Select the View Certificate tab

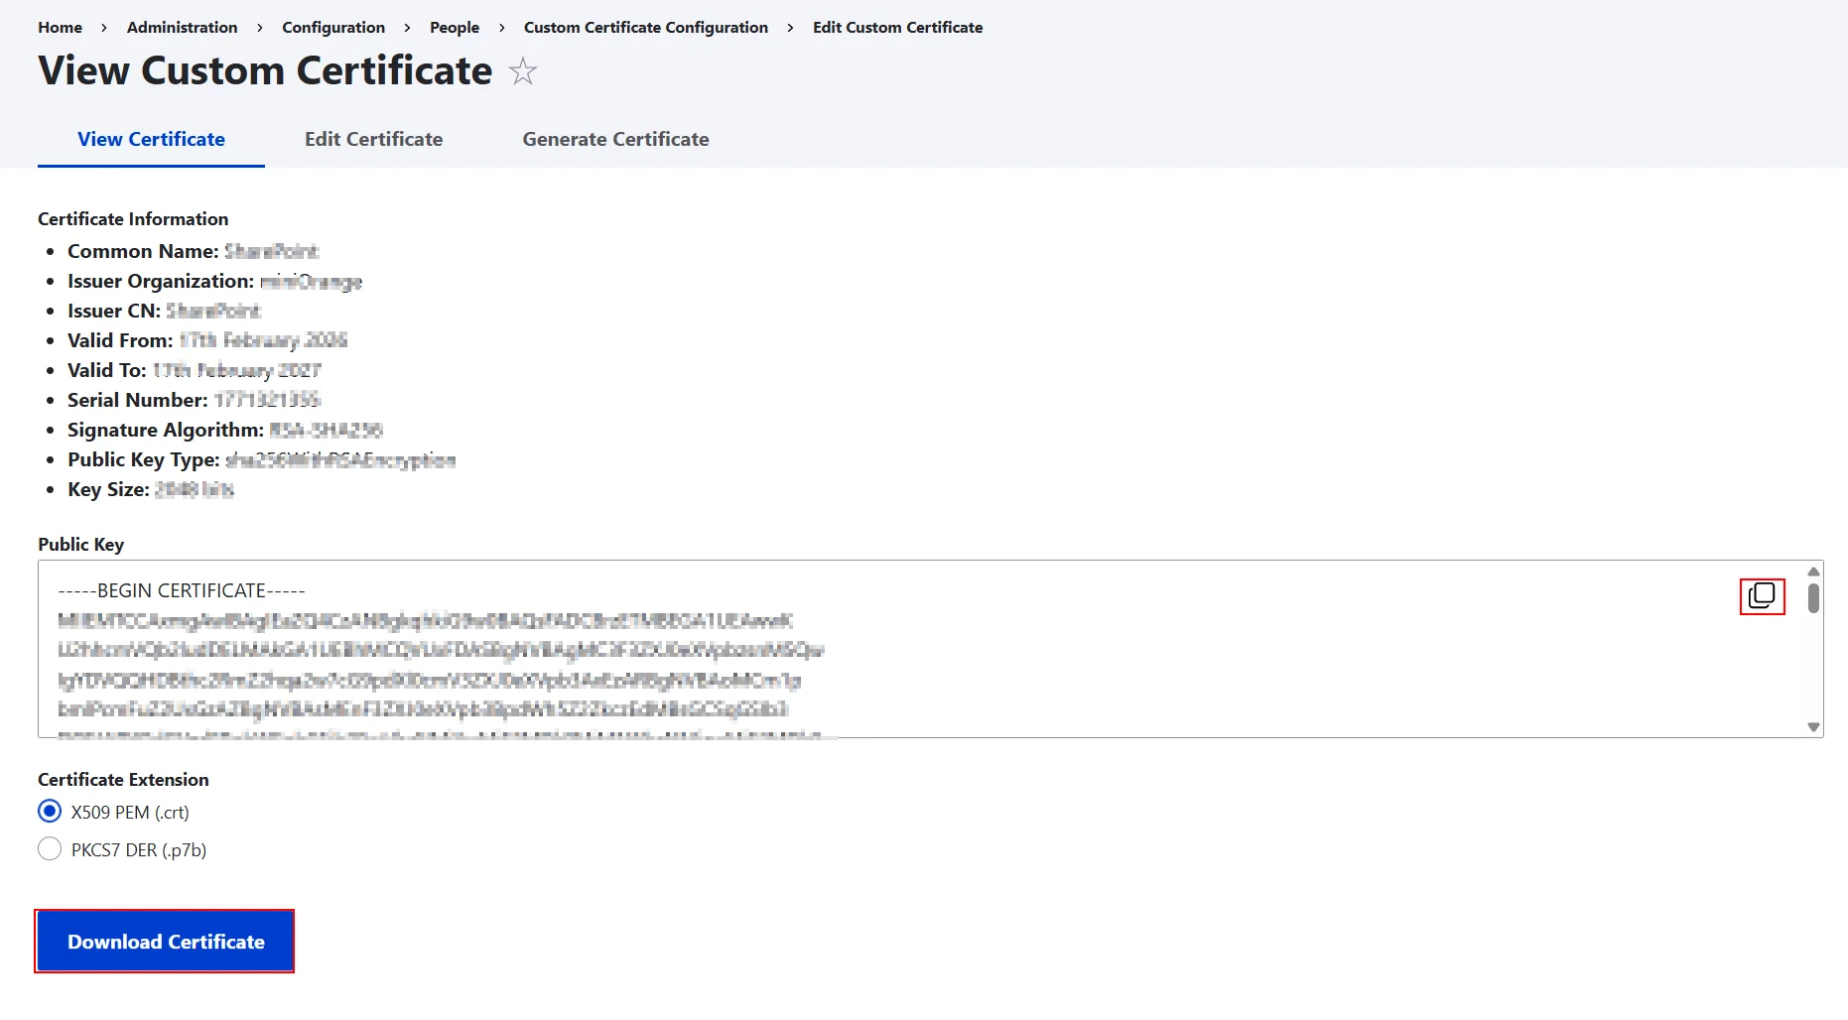coord(150,139)
